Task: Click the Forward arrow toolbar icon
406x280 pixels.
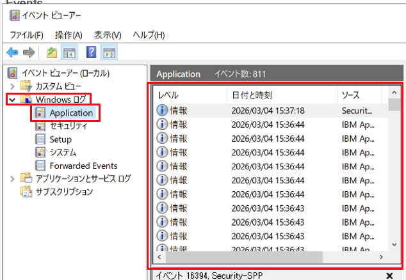Action: [x=29, y=52]
